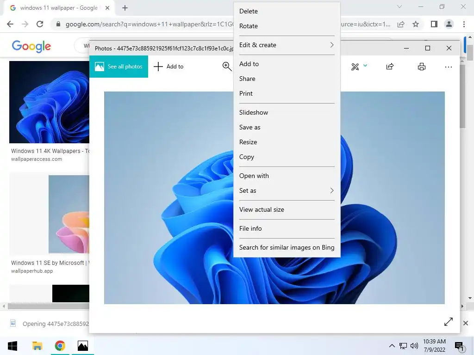
Task: Open Chrome tab search chevron
Action: pos(399,6)
